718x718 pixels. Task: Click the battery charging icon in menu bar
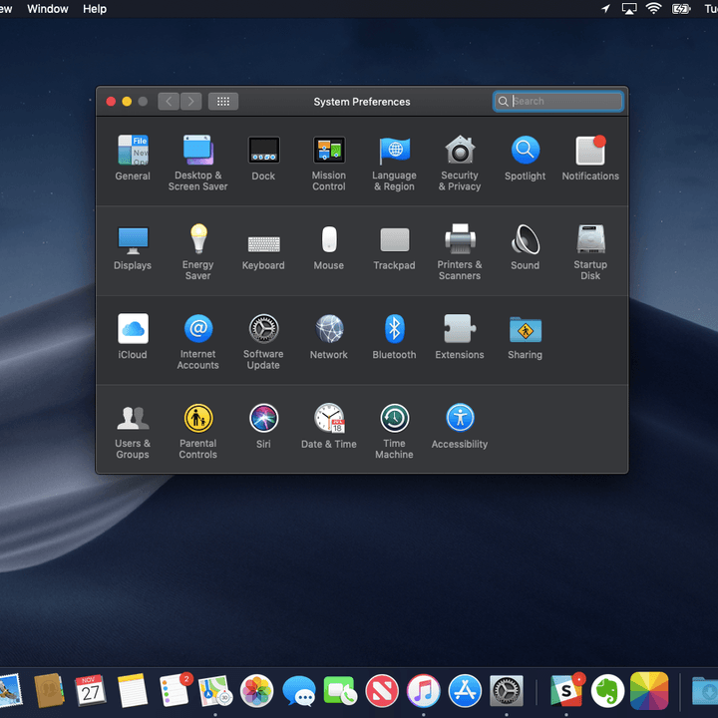[681, 9]
